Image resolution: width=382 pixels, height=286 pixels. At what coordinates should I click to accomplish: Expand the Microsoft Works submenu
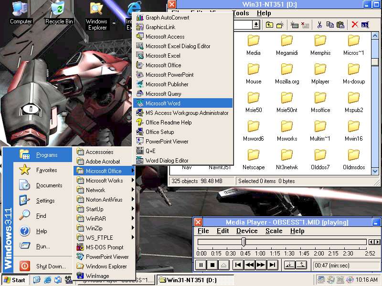point(104,181)
